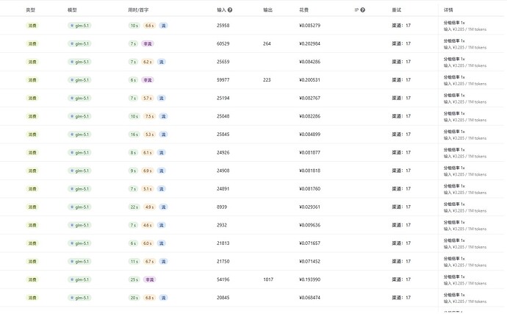The width and height of the screenshot is (507, 314).
Task: Click the 20 s duration tag
Action: coord(134,298)
